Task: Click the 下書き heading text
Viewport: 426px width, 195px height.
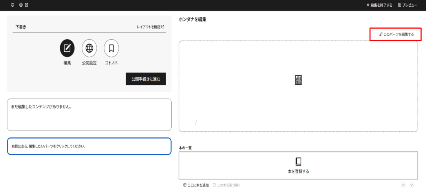Action: coord(21,27)
